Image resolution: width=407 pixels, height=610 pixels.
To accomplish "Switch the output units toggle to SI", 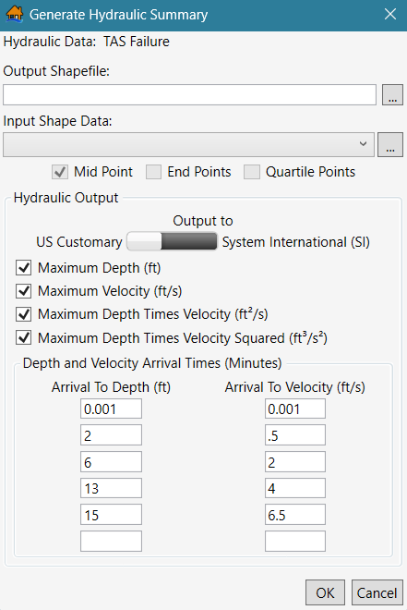I will [x=172, y=241].
